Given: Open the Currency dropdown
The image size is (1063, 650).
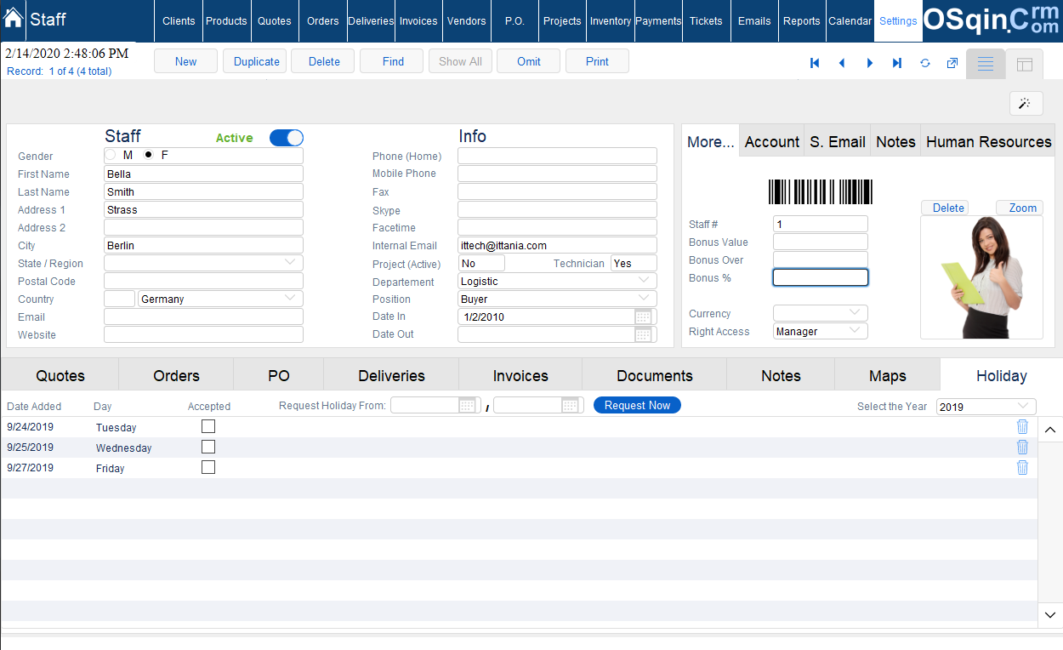Looking at the screenshot, I should click(821, 313).
